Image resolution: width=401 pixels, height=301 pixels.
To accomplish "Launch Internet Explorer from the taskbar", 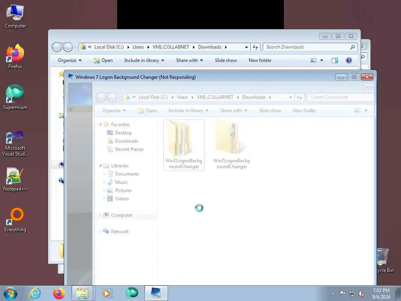I will (x=35, y=293).
